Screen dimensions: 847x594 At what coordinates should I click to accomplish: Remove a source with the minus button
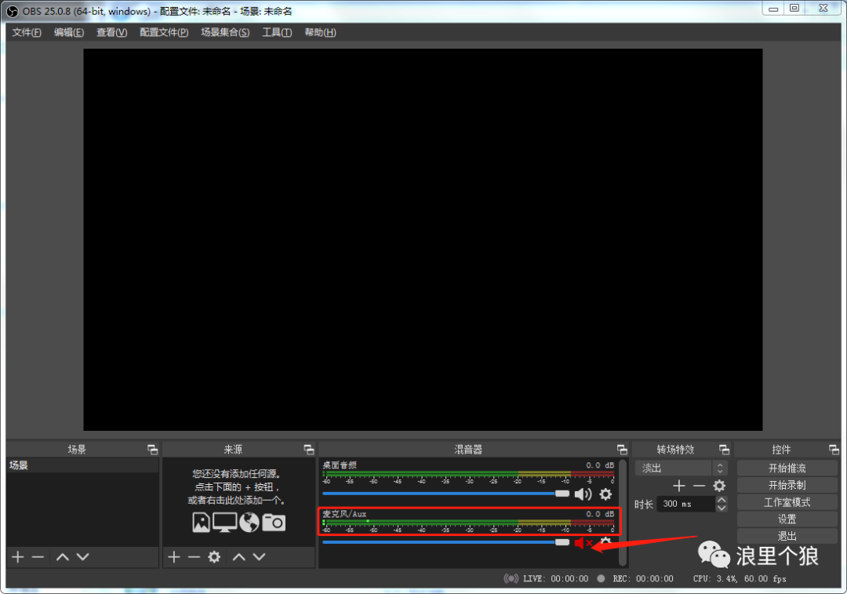[194, 556]
